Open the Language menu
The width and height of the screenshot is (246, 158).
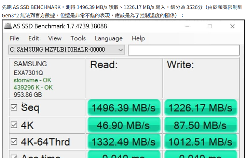(x=109, y=39)
